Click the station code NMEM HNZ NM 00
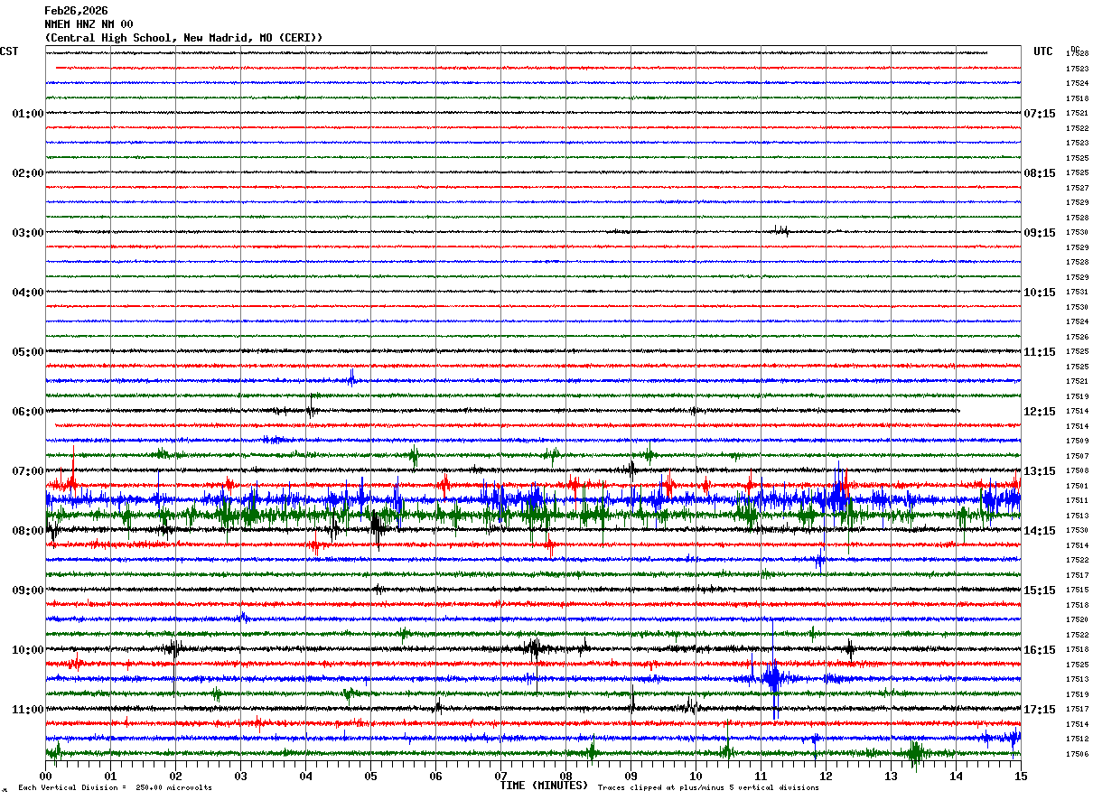This screenshot has width=1093, height=800. (89, 24)
